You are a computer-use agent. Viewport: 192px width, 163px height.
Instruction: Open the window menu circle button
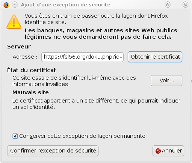(15, 5)
